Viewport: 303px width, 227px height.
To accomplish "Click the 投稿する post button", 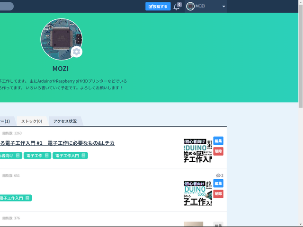I will (x=158, y=6).
